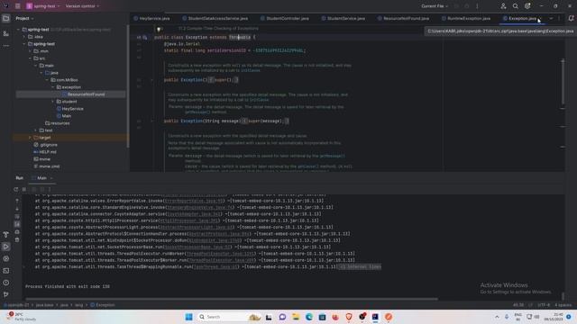Clear console output with trash icon
The image size is (577, 324).
(x=17, y=240)
